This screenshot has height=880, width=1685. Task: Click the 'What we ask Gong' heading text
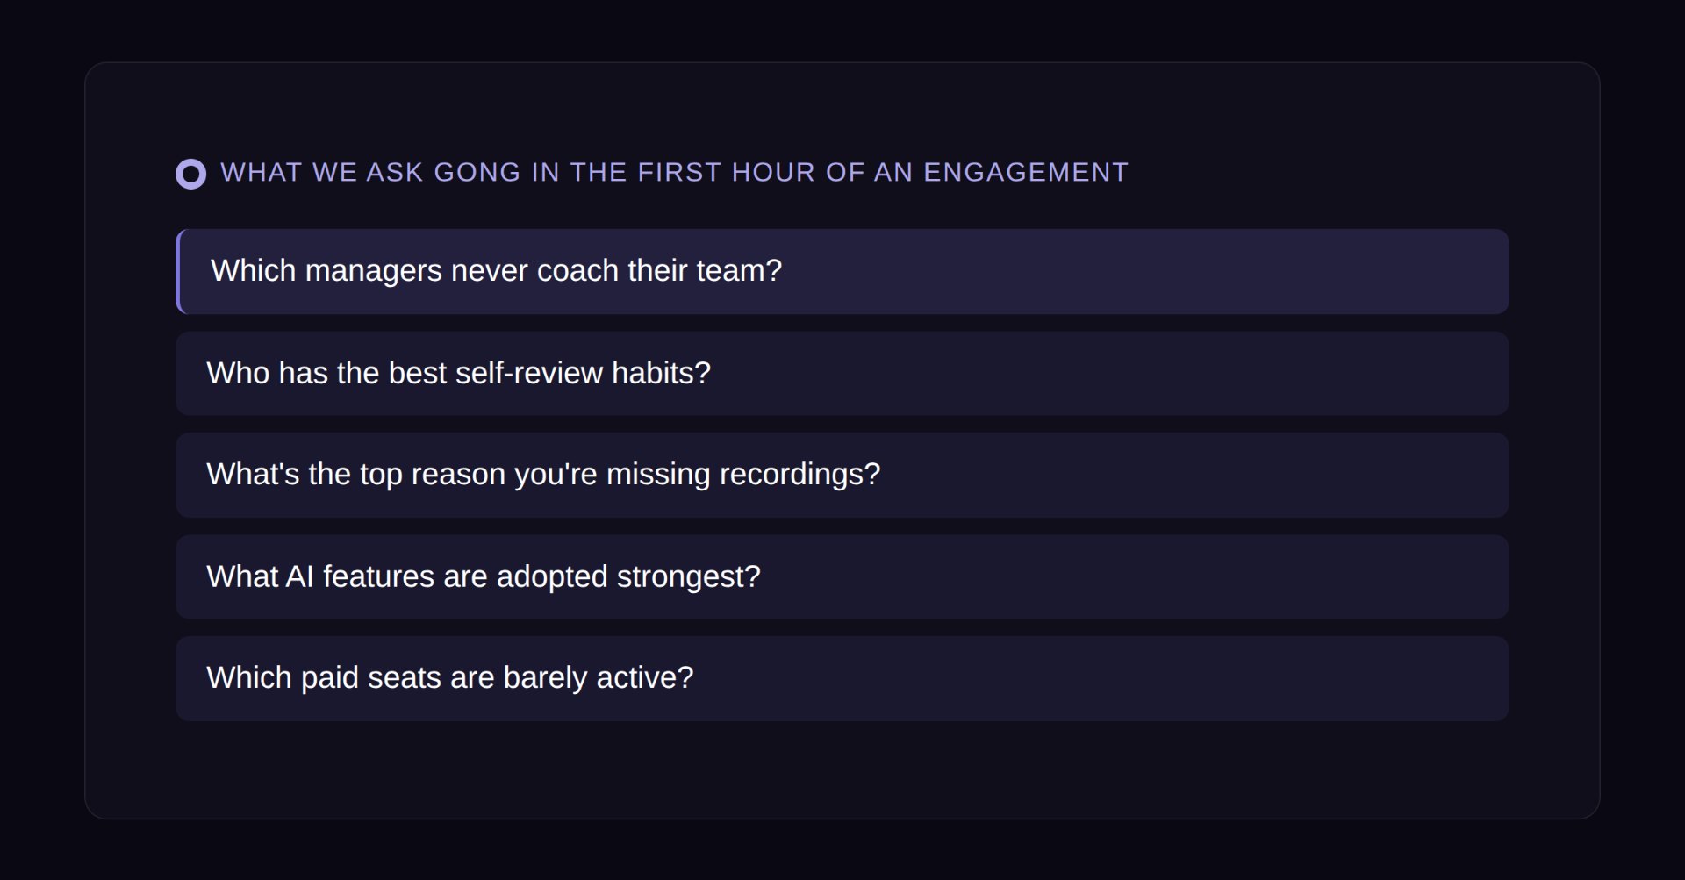[x=674, y=172]
